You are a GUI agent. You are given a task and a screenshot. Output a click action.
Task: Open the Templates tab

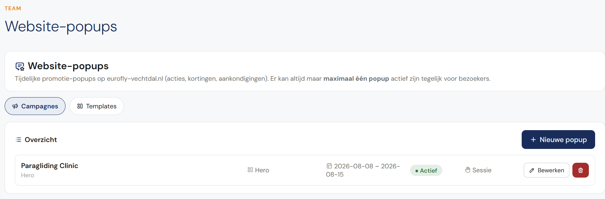point(96,106)
